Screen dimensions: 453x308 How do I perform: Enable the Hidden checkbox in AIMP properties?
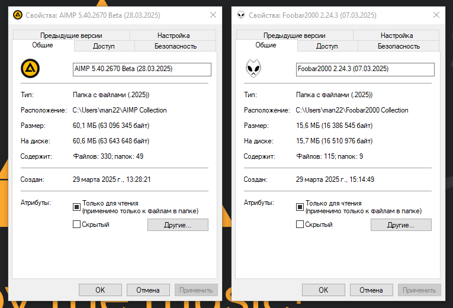pos(76,224)
